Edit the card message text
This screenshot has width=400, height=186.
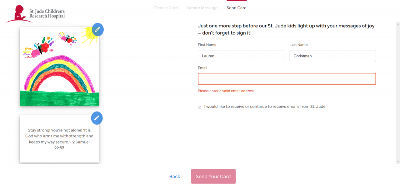(x=97, y=118)
